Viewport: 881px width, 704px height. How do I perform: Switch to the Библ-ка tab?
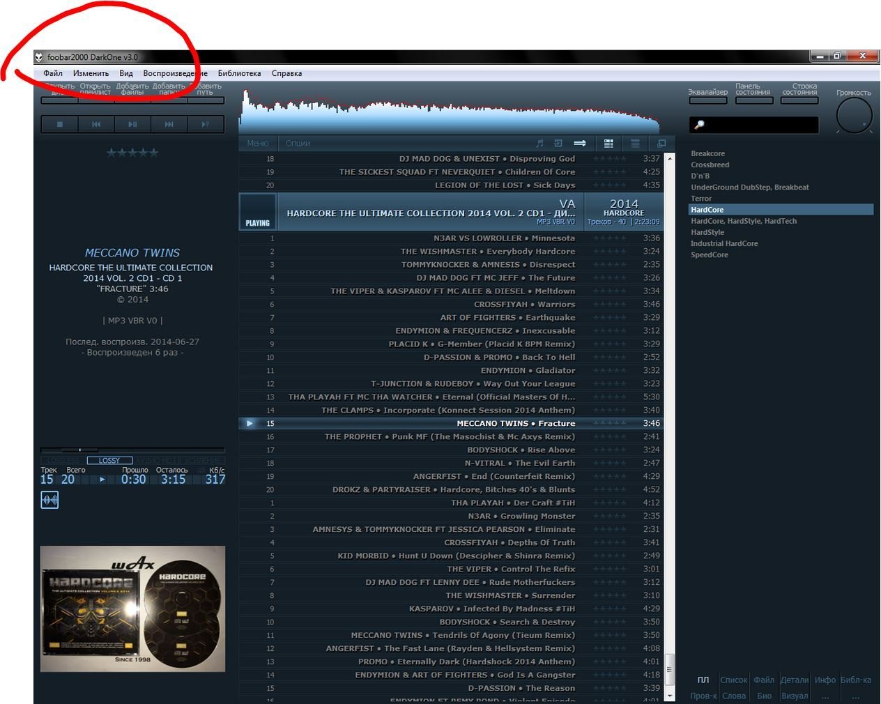(x=856, y=680)
